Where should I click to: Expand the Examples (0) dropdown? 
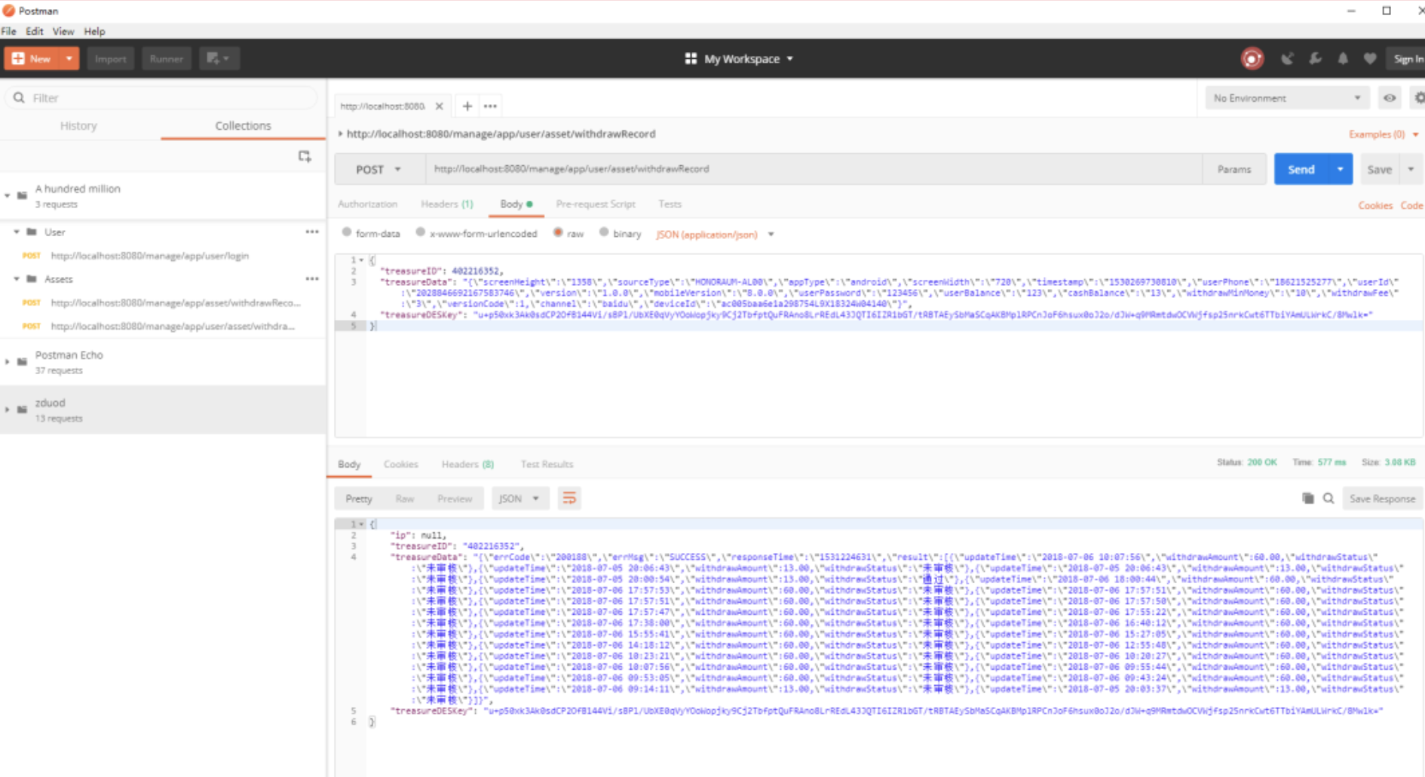(1384, 134)
